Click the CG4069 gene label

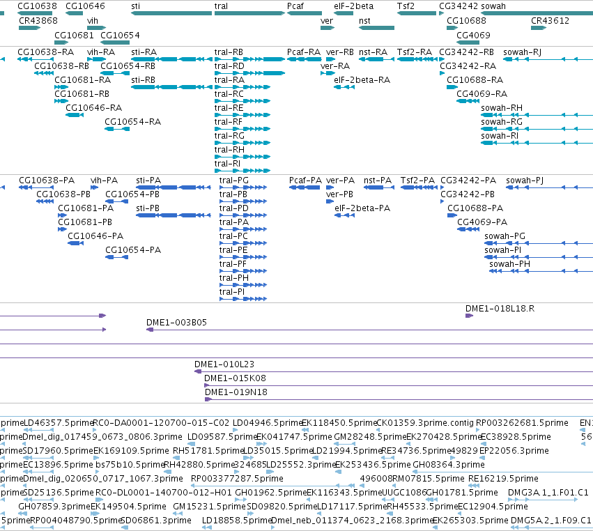[x=473, y=35]
